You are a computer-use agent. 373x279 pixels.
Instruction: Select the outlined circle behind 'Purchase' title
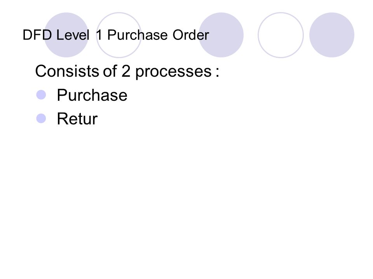[x=119, y=35]
